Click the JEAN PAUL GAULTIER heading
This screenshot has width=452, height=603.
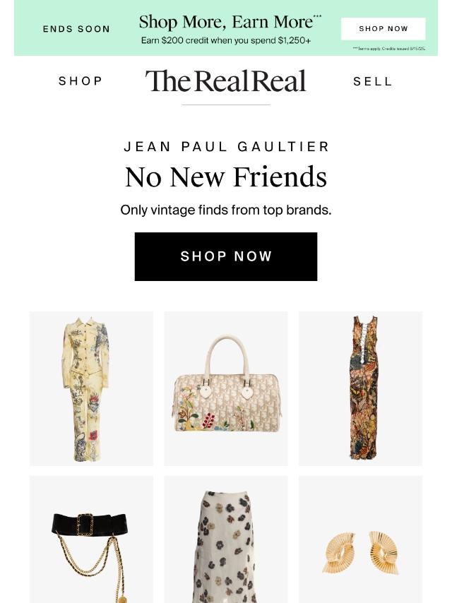coord(226,147)
